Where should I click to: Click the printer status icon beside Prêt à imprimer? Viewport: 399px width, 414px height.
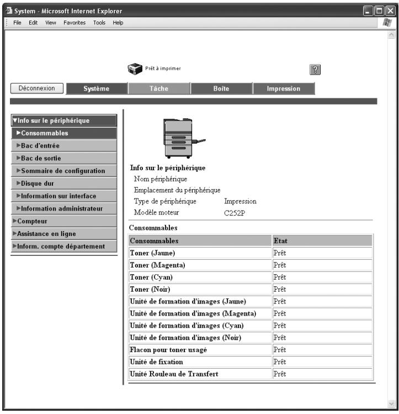pyautogui.click(x=135, y=69)
